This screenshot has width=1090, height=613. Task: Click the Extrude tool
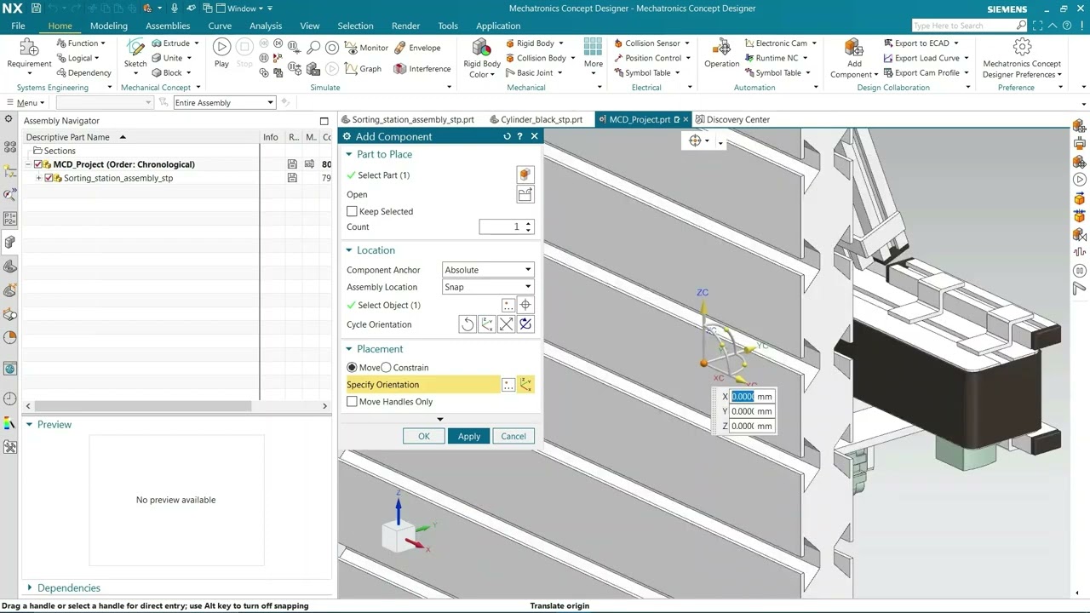[169, 43]
